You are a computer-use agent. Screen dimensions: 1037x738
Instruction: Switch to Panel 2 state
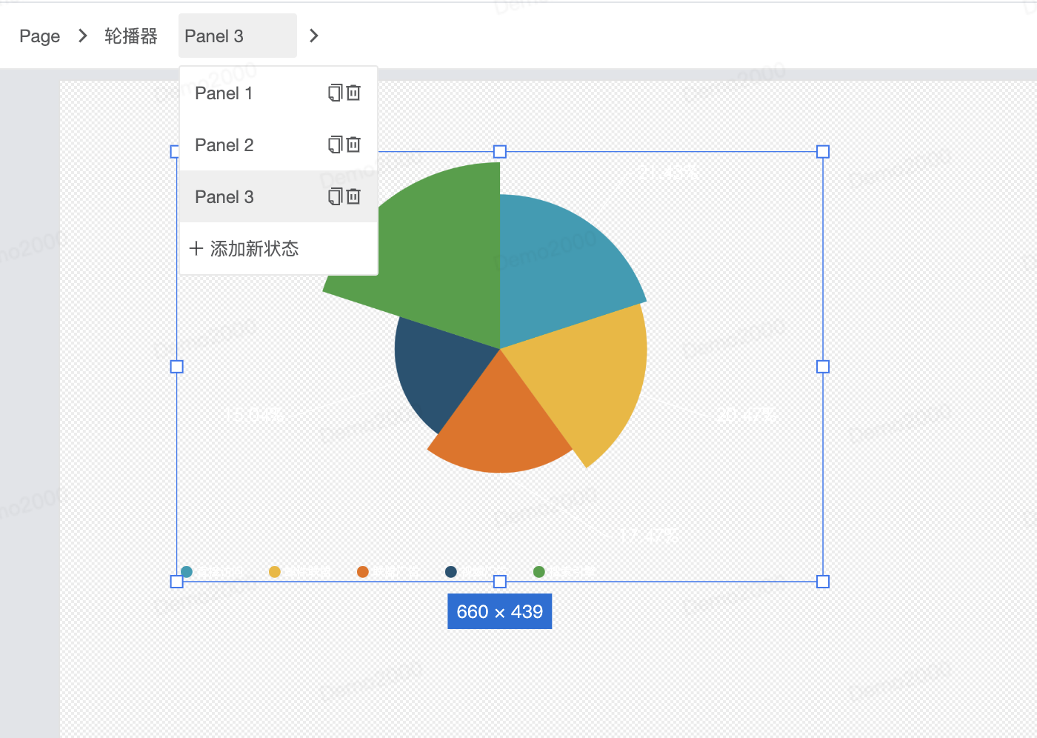[279, 145]
